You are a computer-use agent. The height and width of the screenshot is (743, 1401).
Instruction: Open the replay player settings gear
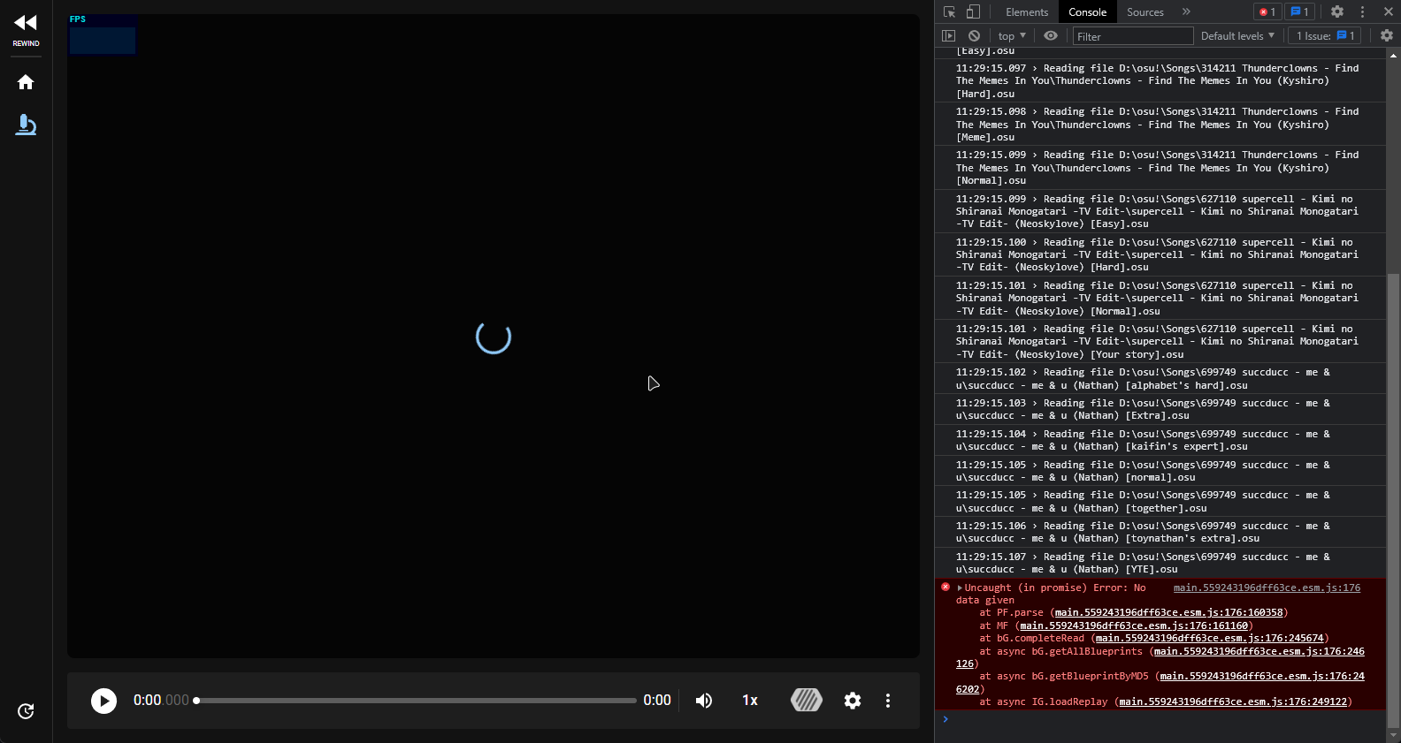[x=853, y=701]
